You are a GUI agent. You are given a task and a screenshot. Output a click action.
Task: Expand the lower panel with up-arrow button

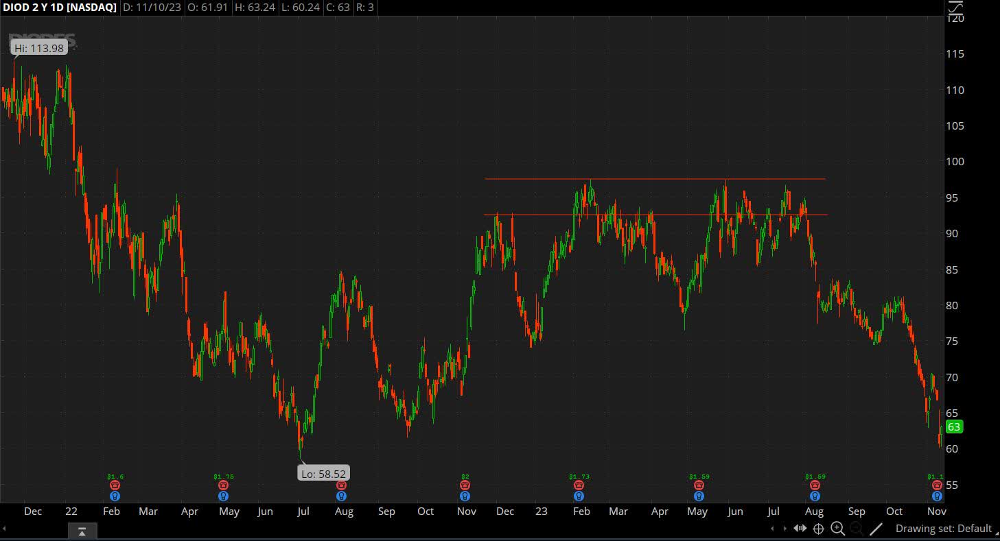click(82, 531)
